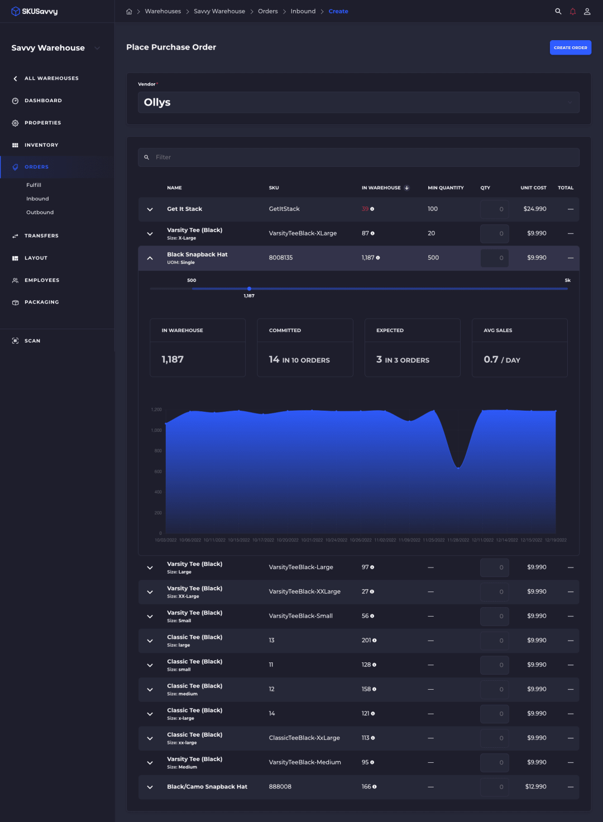Screen dimensions: 603x822
Task: Click All Warehouses link in sidebar
Action: coord(51,79)
